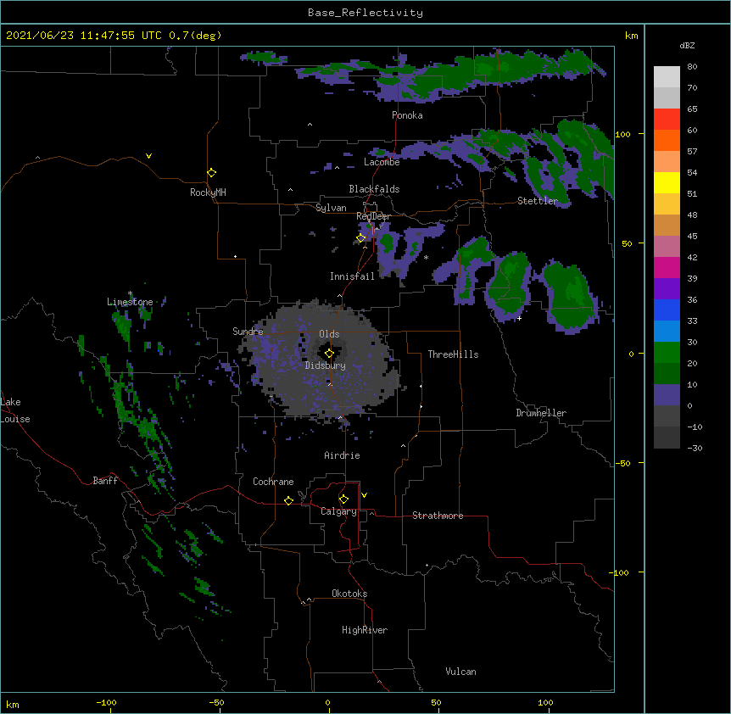This screenshot has width=731, height=714.
Task: Click the Lacombe city label
Action: [382, 162]
